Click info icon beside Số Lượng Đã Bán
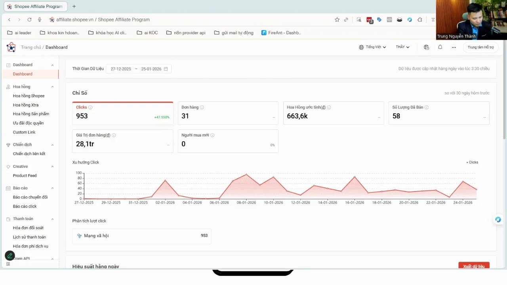This screenshot has height=285, width=507. 427,108
